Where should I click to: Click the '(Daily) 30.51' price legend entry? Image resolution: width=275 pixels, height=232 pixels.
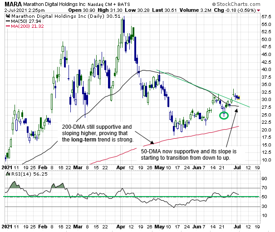(x=104, y=16)
